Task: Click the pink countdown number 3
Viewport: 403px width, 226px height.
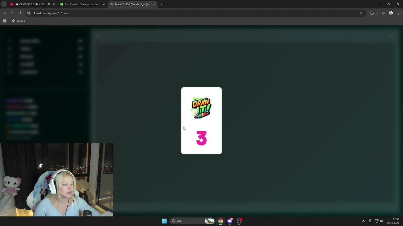Action: [x=201, y=138]
